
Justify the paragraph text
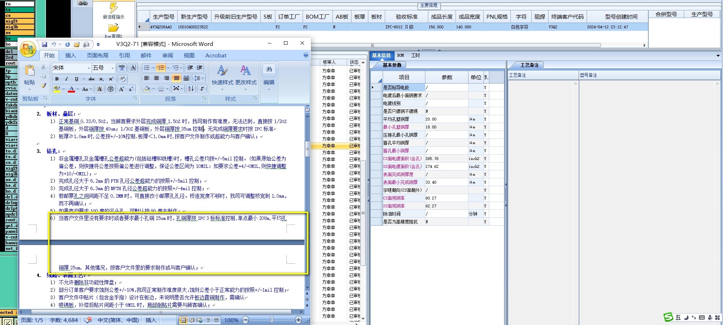tap(176, 78)
